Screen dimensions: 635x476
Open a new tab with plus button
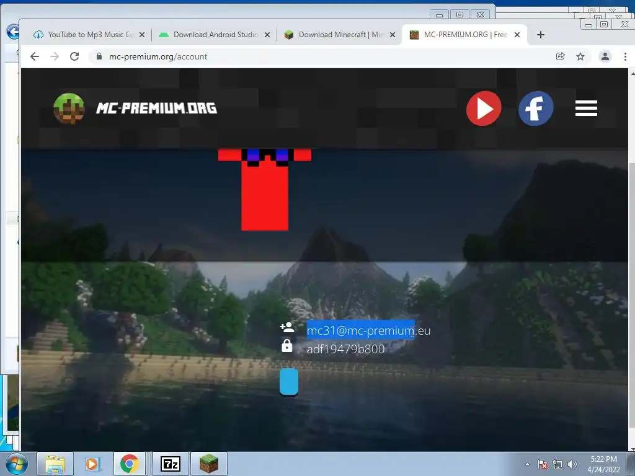pyautogui.click(x=541, y=35)
